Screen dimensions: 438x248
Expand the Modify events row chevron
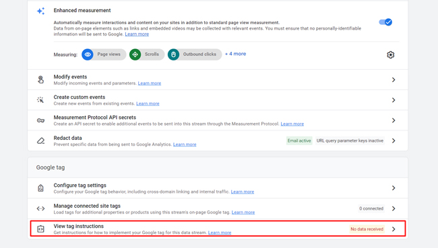(394, 80)
